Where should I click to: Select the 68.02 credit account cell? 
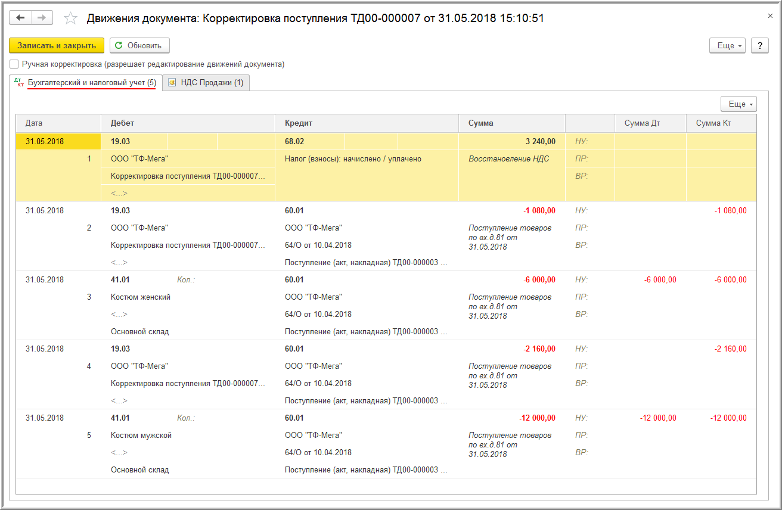310,141
